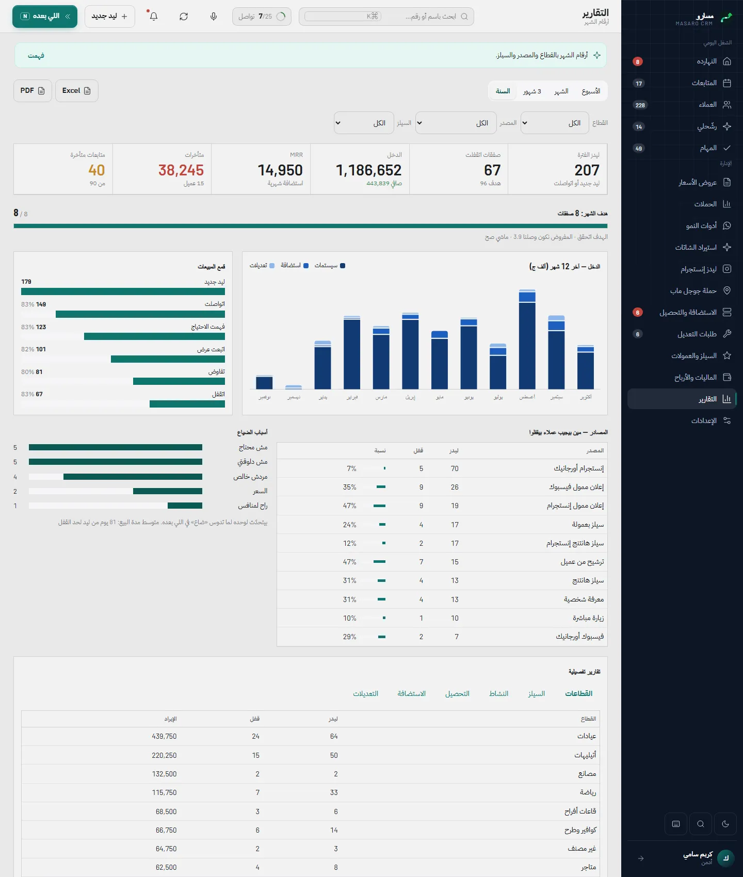
Task: Toggle dark mode with the moon icon
Action: pos(725,824)
